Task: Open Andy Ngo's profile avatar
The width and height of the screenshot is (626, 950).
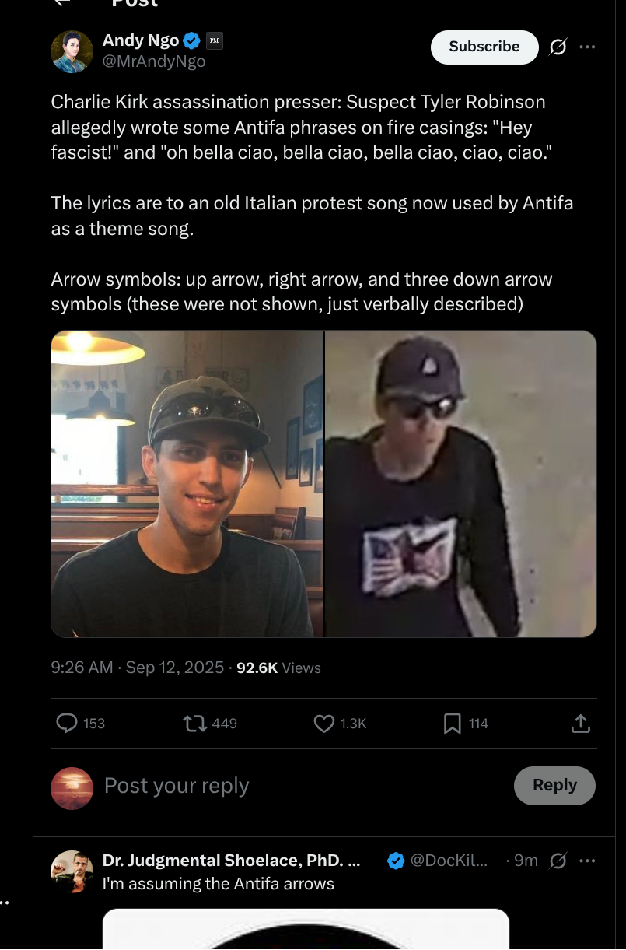Action: point(72,51)
